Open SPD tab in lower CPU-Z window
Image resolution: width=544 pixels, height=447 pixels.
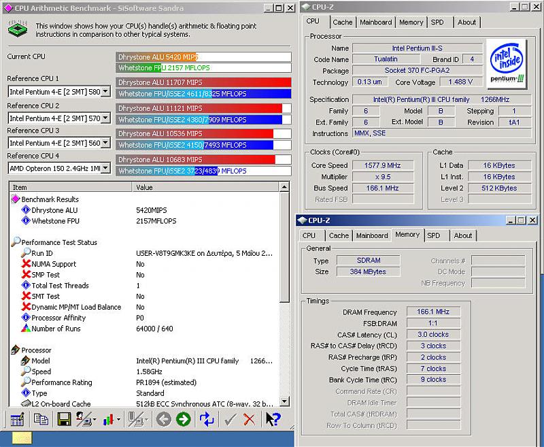click(434, 235)
